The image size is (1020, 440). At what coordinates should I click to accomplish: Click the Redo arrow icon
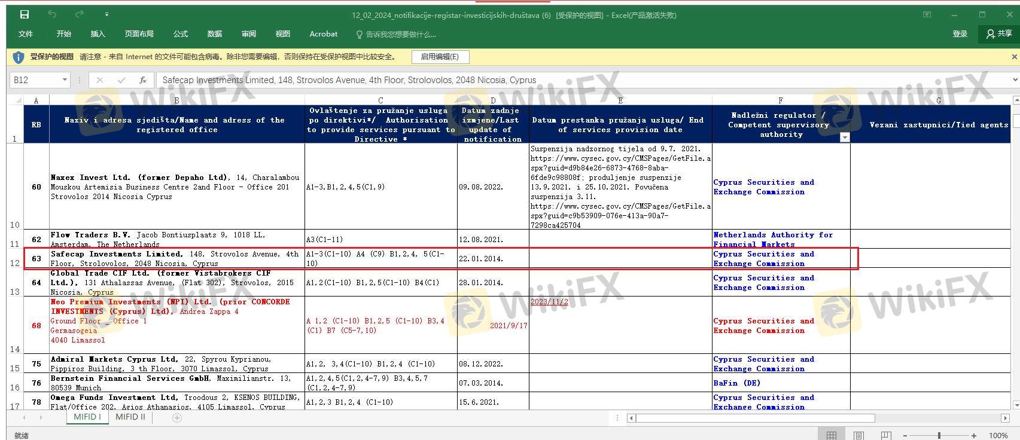(80, 14)
